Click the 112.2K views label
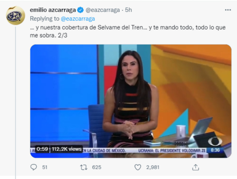The image size is (237, 179). [x=67, y=149]
